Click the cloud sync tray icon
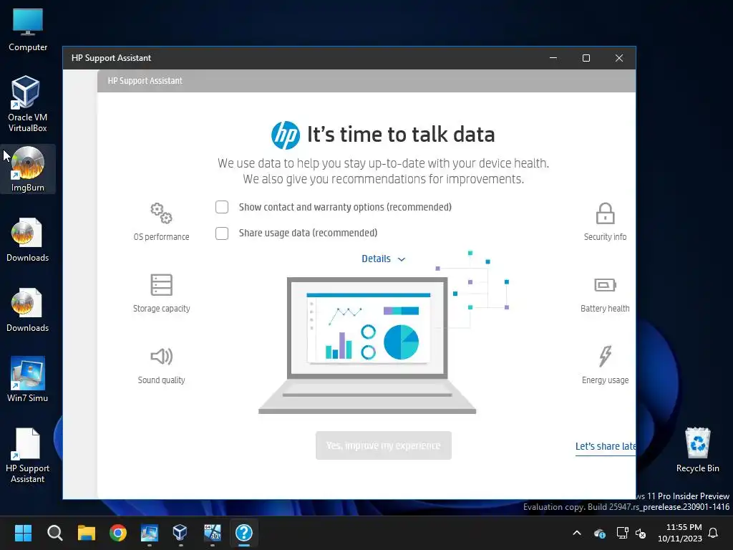Viewport: 733px width, 550px height. (x=600, y=533)
